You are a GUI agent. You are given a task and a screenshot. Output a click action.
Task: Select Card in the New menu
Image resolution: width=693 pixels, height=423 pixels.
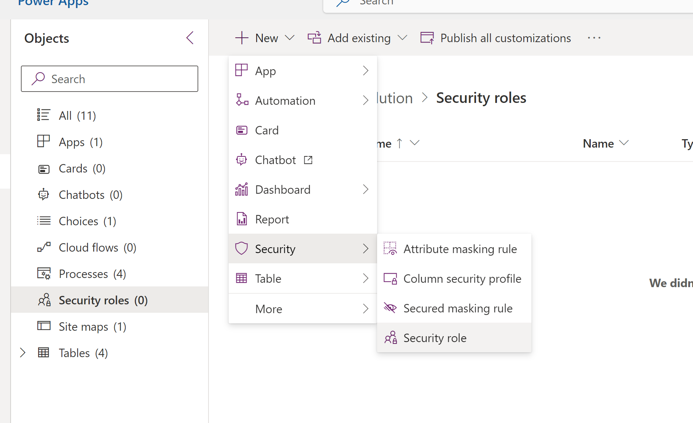[303, 130]
